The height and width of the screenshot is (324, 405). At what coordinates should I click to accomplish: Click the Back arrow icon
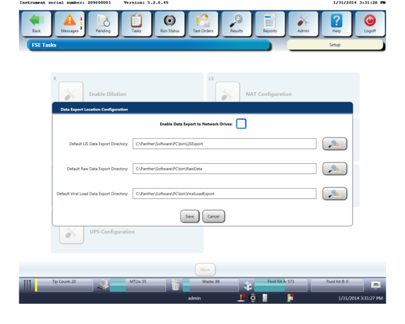coord(36,23)
